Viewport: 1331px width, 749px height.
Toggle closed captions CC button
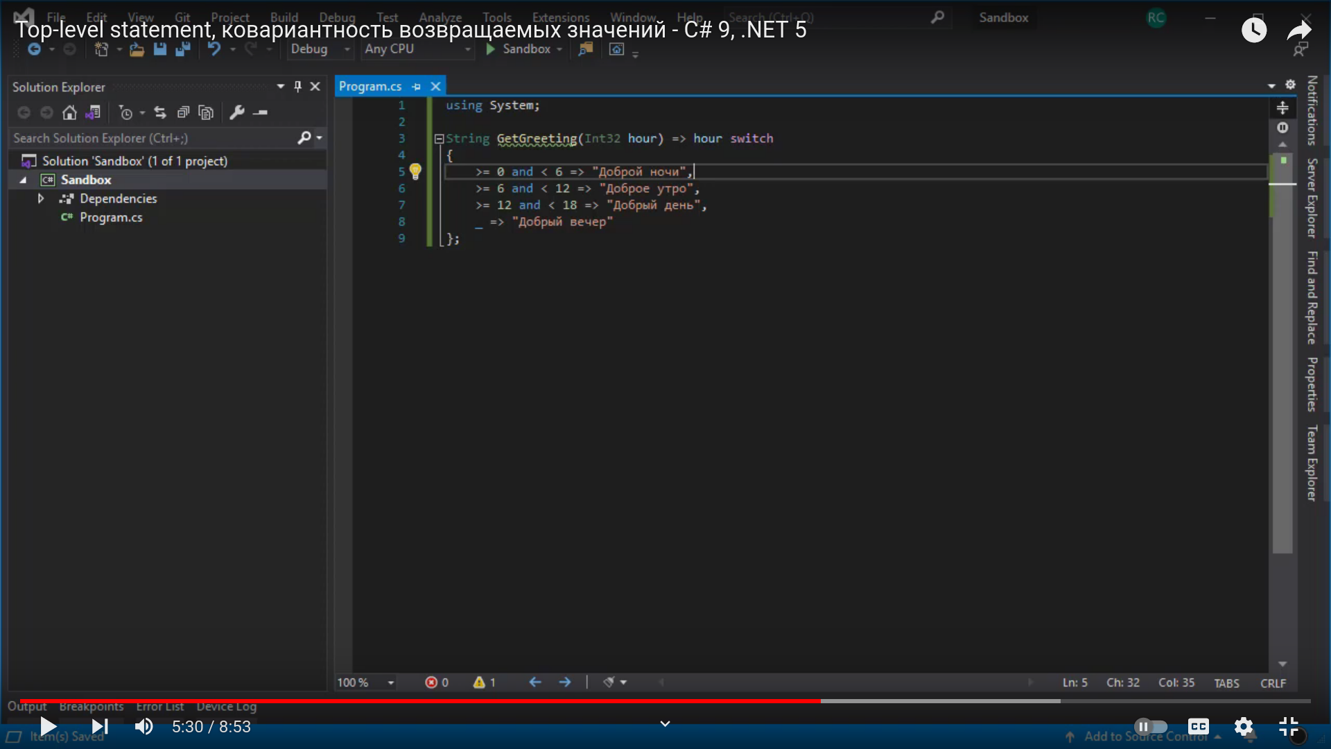1198,727
